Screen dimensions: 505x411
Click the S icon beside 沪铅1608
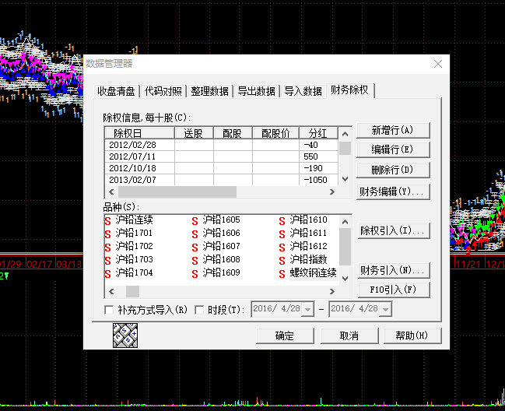click(x=195, y=261)
